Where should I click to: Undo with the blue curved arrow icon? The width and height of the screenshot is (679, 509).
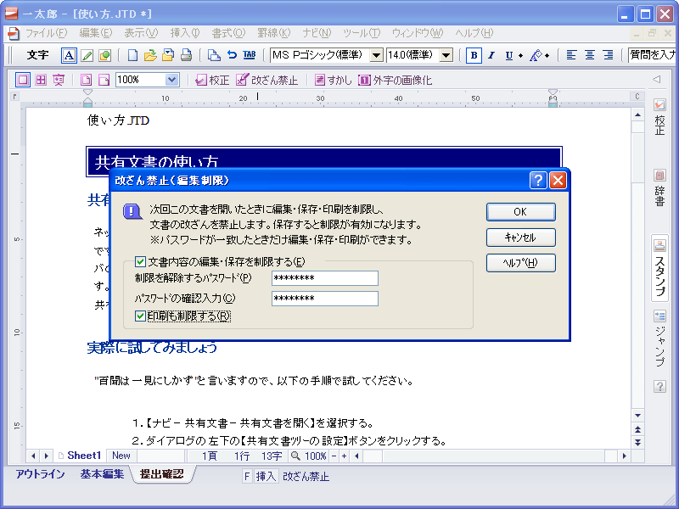coord(232,55)
